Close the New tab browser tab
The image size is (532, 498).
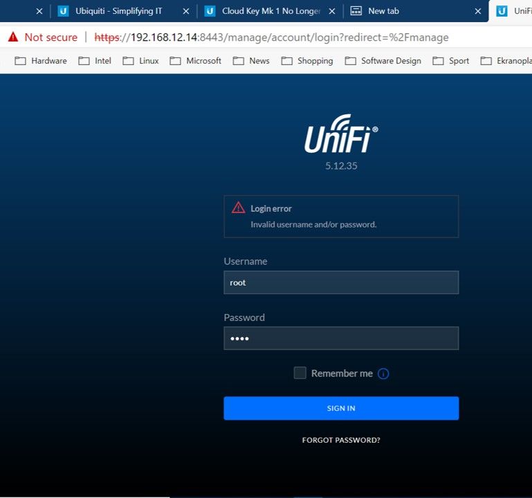477,11
